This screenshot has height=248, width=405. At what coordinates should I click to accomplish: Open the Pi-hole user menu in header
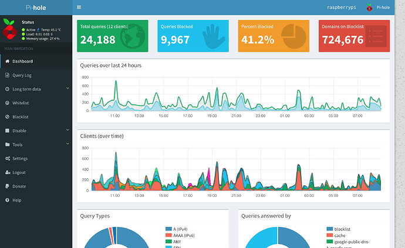tap(378, 8)
